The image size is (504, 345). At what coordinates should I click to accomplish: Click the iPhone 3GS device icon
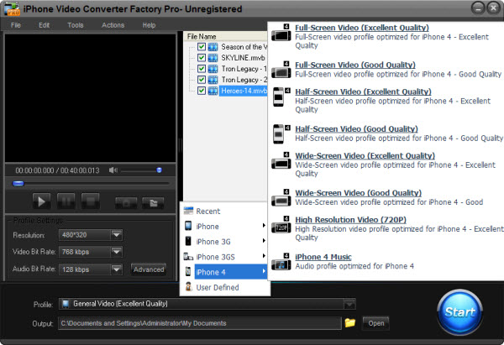pyautogui.click(x=188, y=256)
